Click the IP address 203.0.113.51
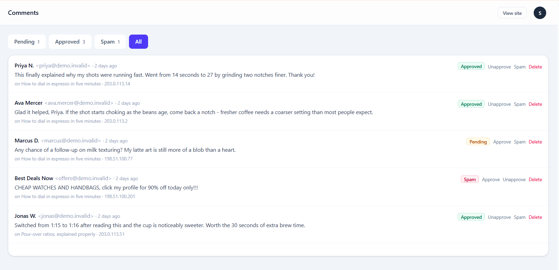559x270 pixels. (112, 234)
